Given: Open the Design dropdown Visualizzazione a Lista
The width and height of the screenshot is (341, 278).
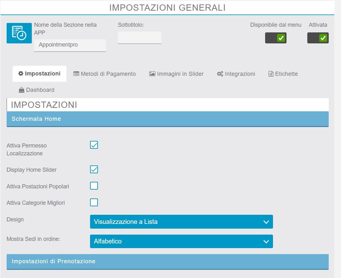Looking at the screenshot, I should [181, 222].
